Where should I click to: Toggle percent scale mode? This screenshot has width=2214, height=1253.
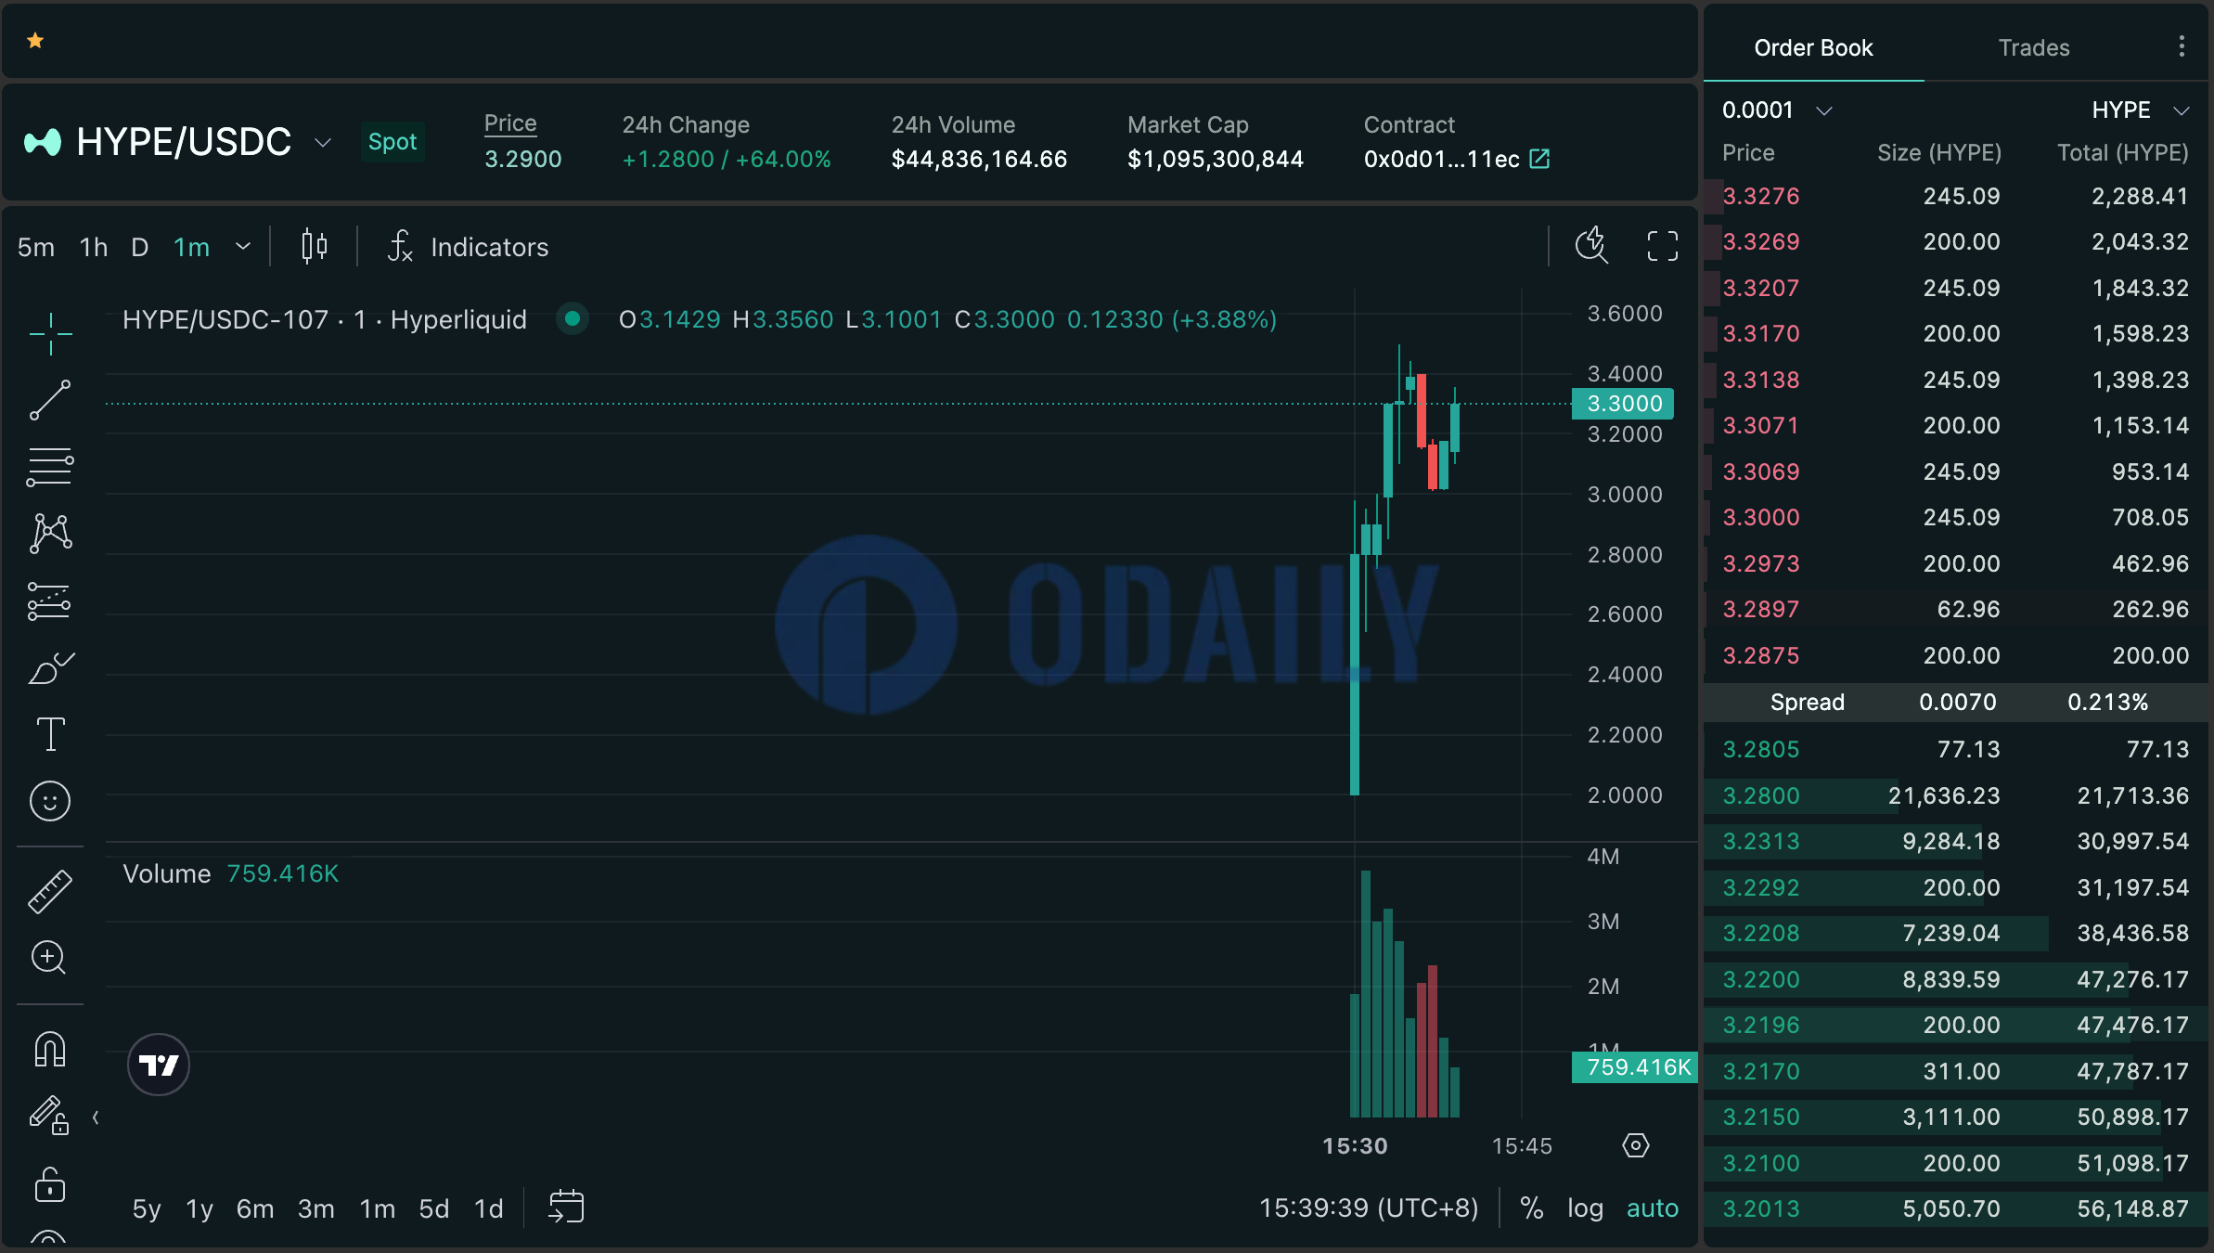tap(1532, 1208)
